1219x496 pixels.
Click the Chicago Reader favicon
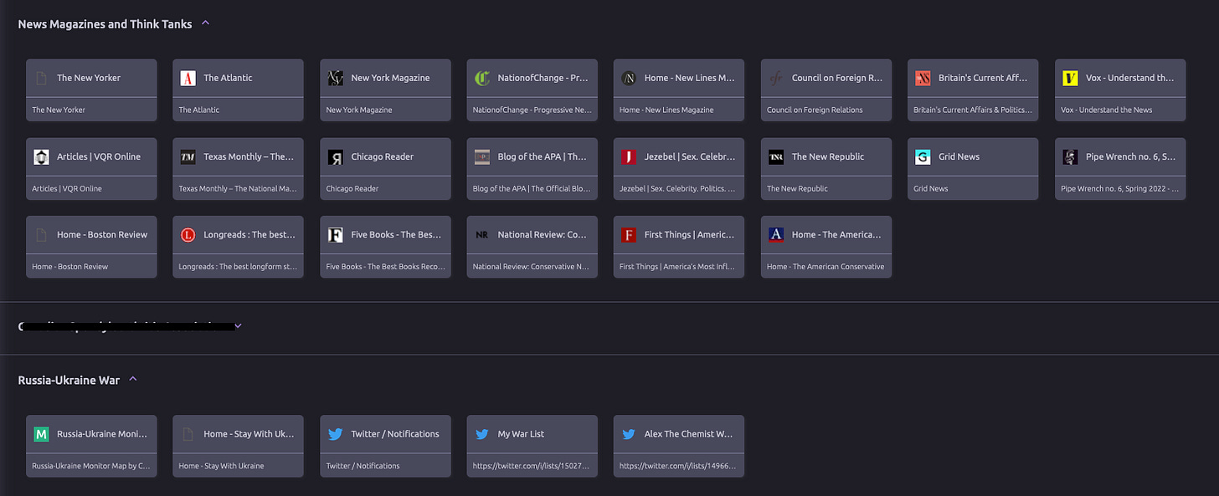click(335, 157)
